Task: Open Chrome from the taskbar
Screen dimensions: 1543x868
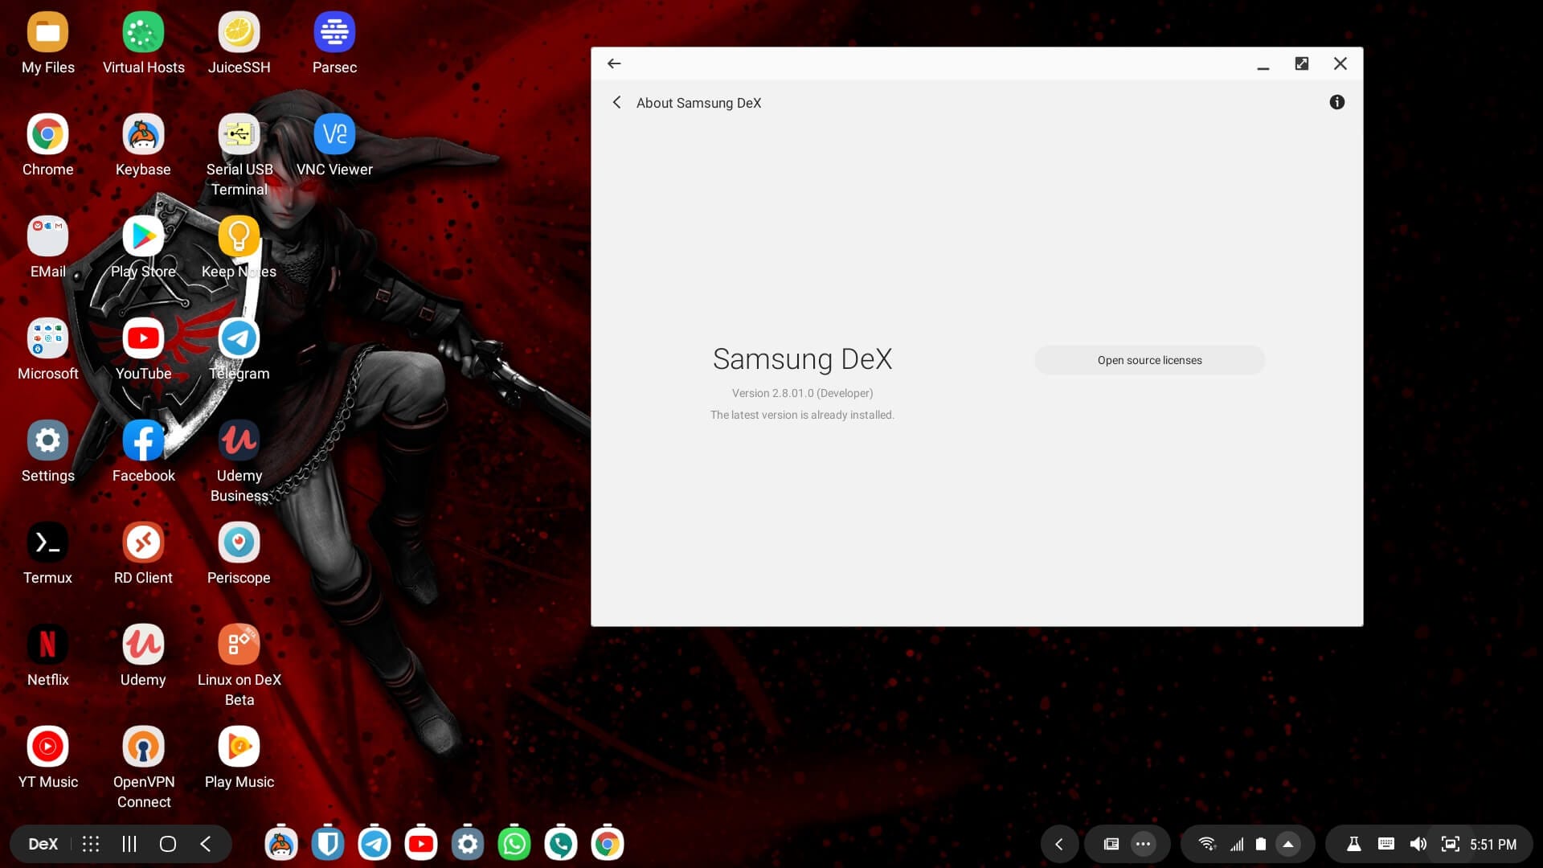Action: (607, 843)
